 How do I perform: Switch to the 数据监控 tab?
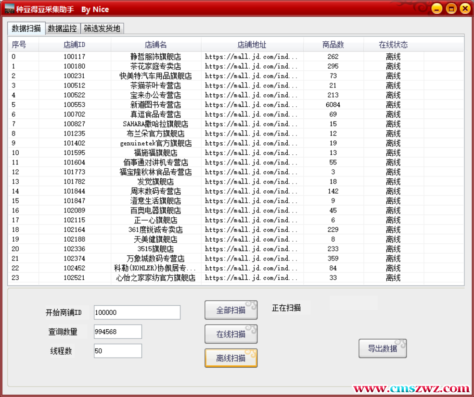[x=62, y=28]
